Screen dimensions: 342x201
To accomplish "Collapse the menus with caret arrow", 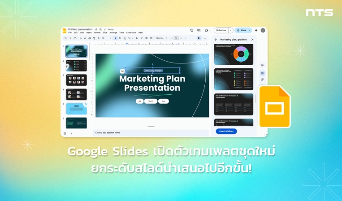I will [205, 38].
